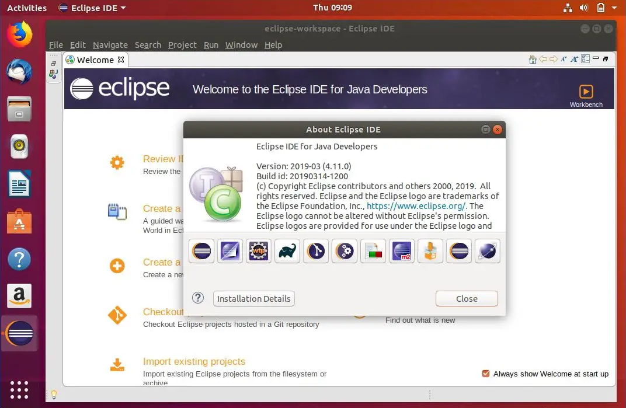This screenshot has height=408, width=626.
Task: Click the network icon in top bar
Action: [568, 8]
